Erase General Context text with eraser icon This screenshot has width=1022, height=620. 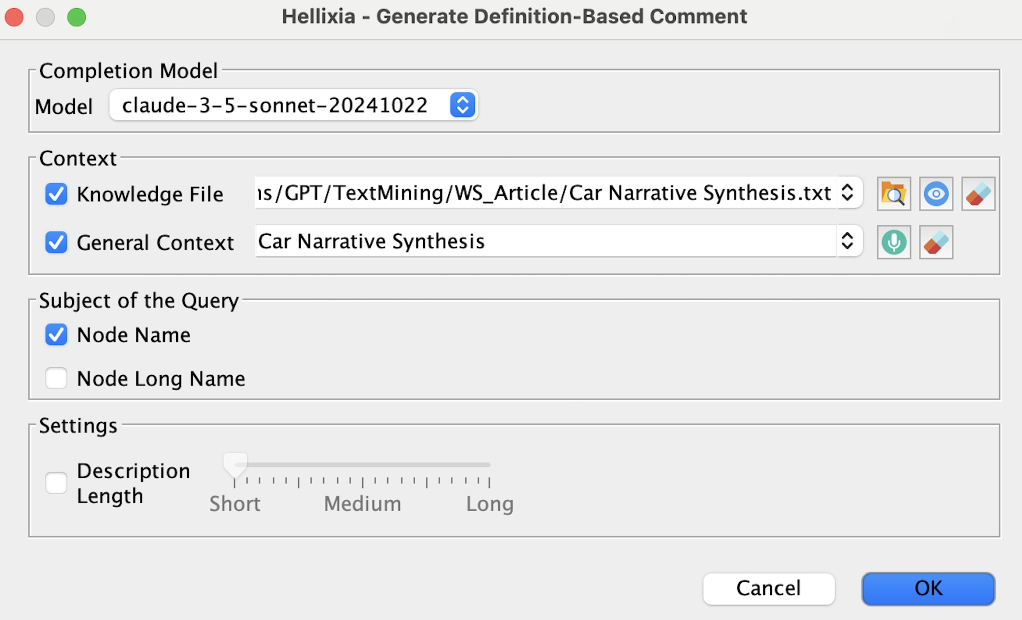click(x=936, y=242)
